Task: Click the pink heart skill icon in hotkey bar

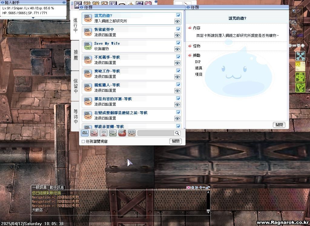Action: click(x=148, y=4)
